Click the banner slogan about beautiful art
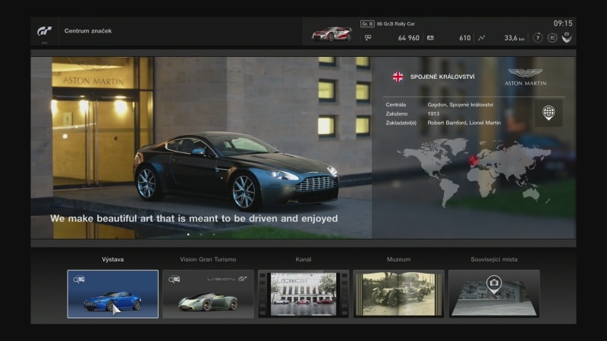Image resolution: width=607 pixels, height=341 pixels. (x=194, y=218)
